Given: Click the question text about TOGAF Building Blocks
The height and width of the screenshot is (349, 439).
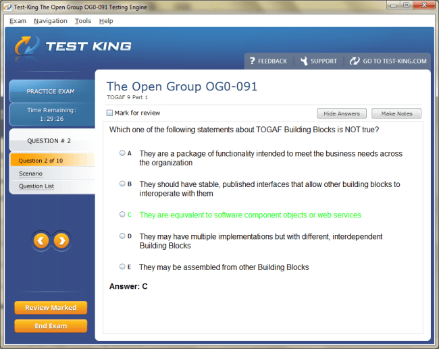Looking at the screenshot, I should click(x=244, y=130).
